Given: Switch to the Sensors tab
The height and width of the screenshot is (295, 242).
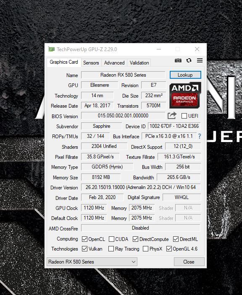Looking at the screenshot, I should coord(91,63).
